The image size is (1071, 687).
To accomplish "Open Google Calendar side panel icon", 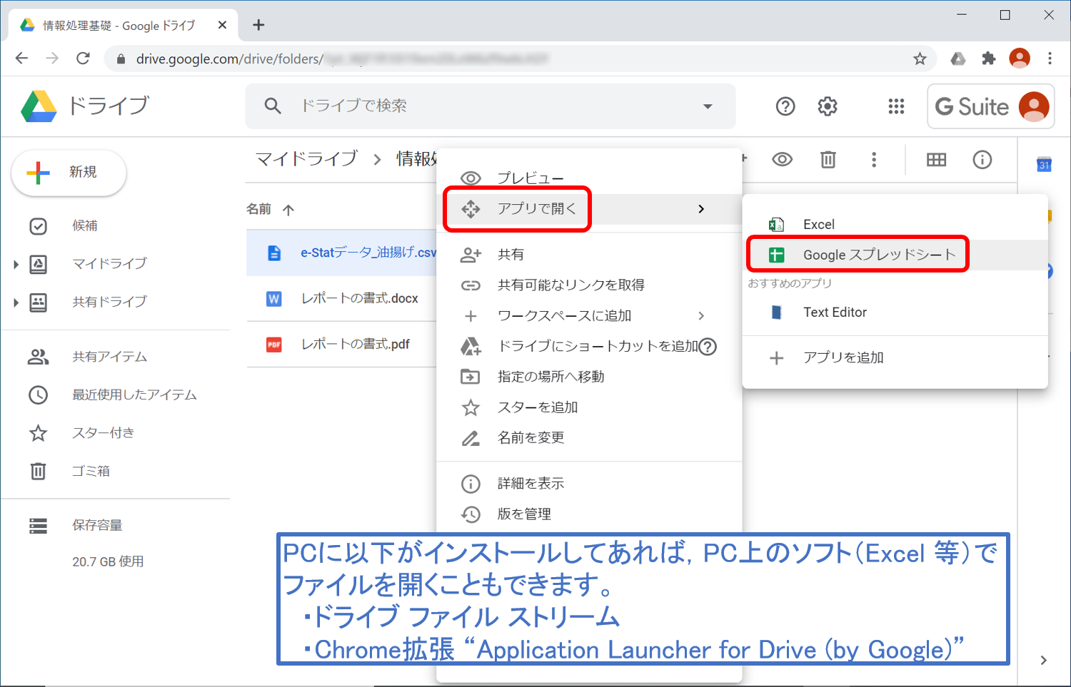I will pyautogui.click(x=1044, y=165).
